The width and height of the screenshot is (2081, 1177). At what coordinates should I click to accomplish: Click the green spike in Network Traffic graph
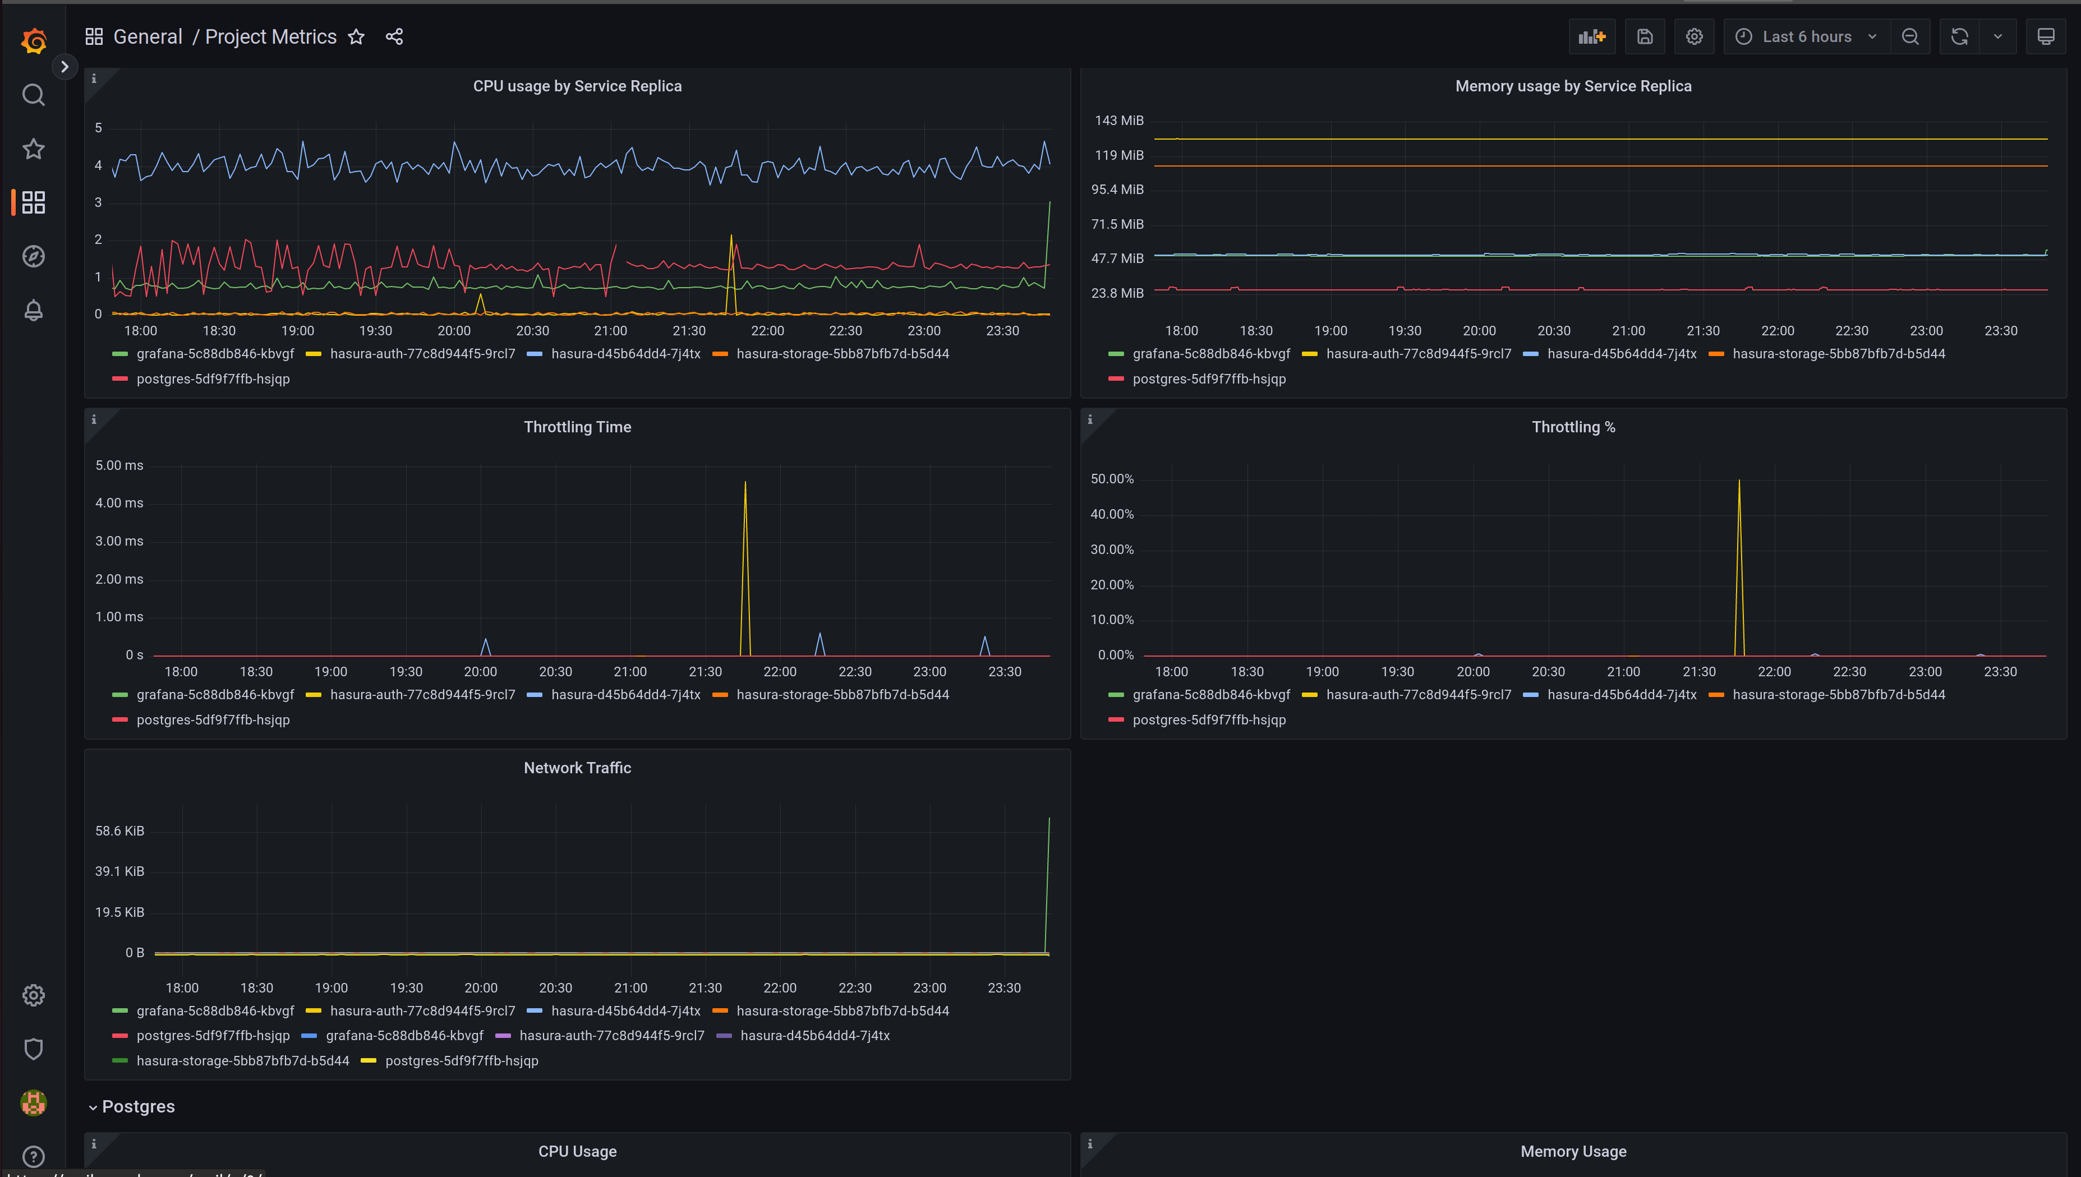[x=1048, y=885]
